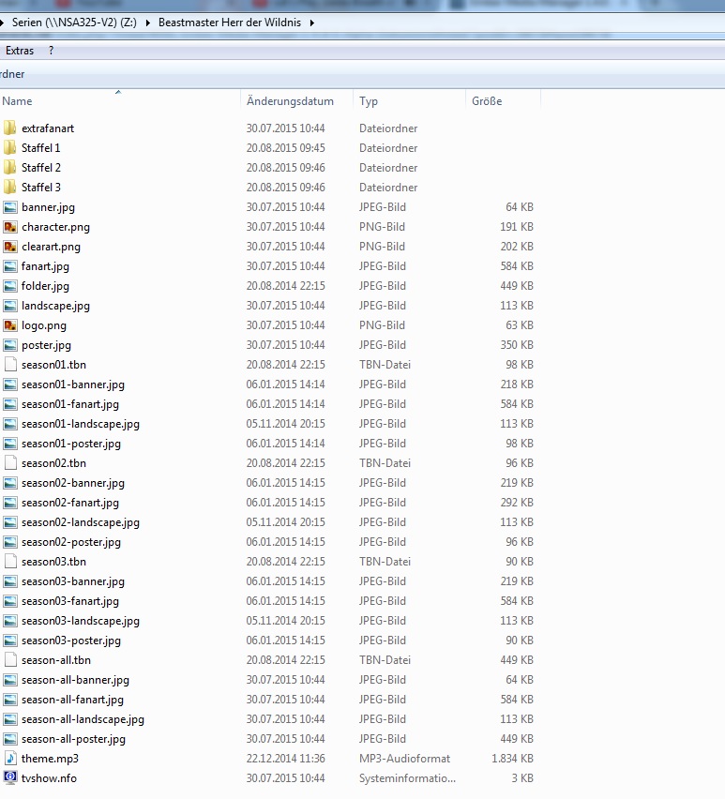Click the season-all.tbn blank file icon
Viewport: 725px width, 799px height.
click(10, 660)
